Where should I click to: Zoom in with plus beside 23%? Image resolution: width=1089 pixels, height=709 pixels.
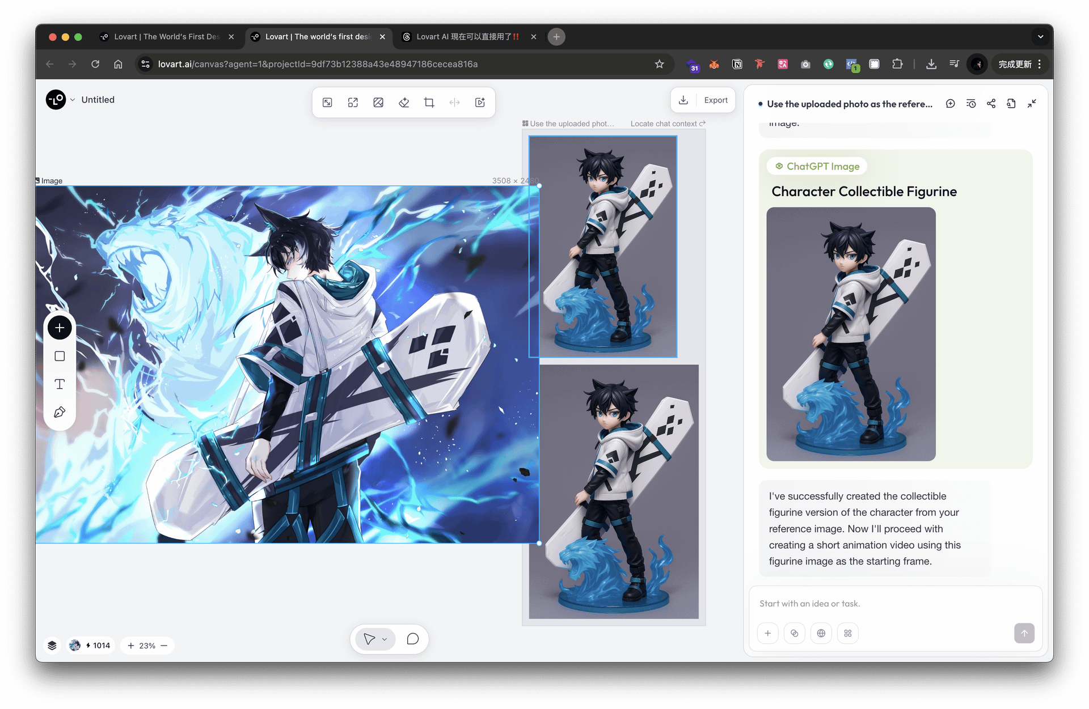tap(131, 646)
